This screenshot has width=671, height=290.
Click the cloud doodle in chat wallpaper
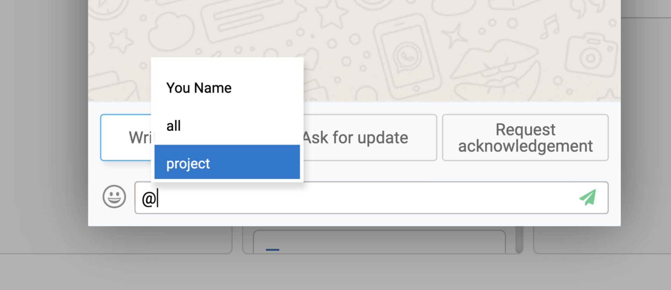[x=171, y=31]
